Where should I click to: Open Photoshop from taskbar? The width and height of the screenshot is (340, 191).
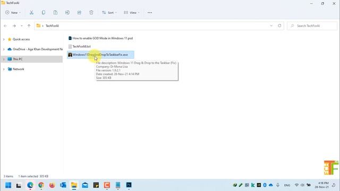[x=129, y=185]
